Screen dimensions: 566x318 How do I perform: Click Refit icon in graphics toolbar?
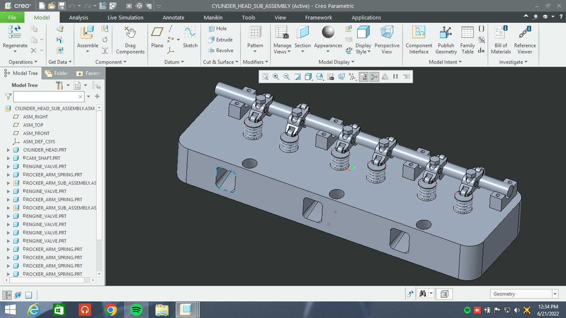pos(265,77)
